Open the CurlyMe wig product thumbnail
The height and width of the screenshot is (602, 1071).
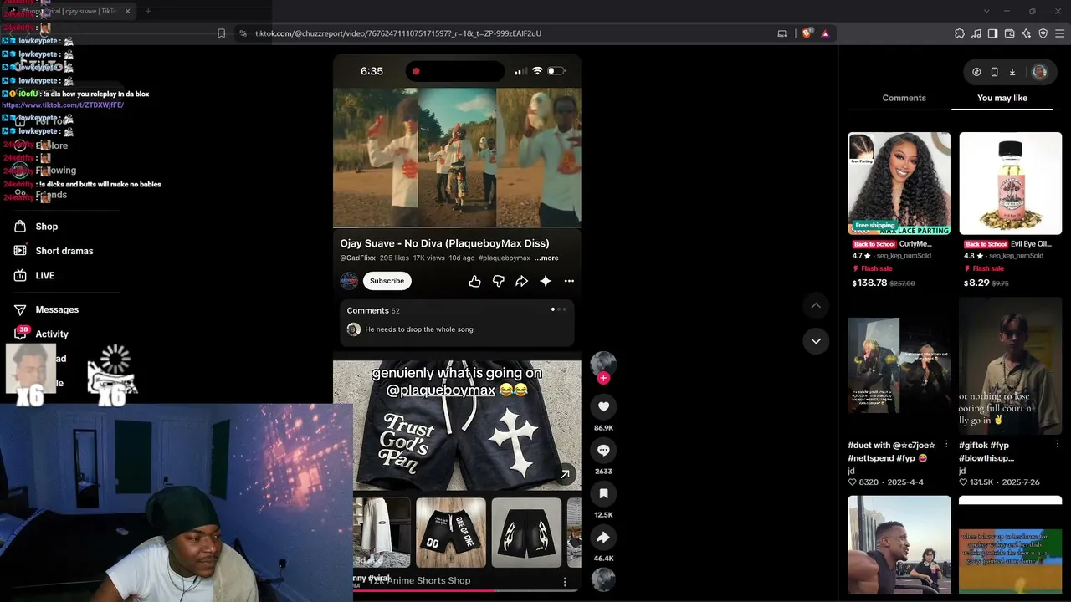coord(899,183)
